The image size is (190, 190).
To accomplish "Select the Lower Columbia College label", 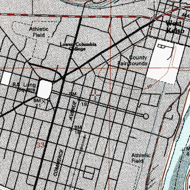I will click(x=78, y=46).
